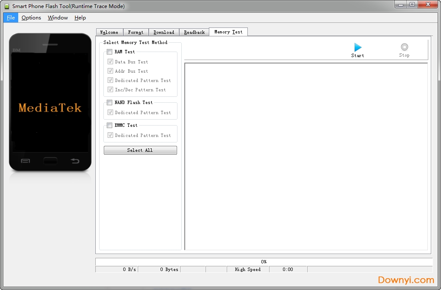Screen dimensions: 441x290
Task: Check the EMMC Test option
Action: [x=110, y=126]
